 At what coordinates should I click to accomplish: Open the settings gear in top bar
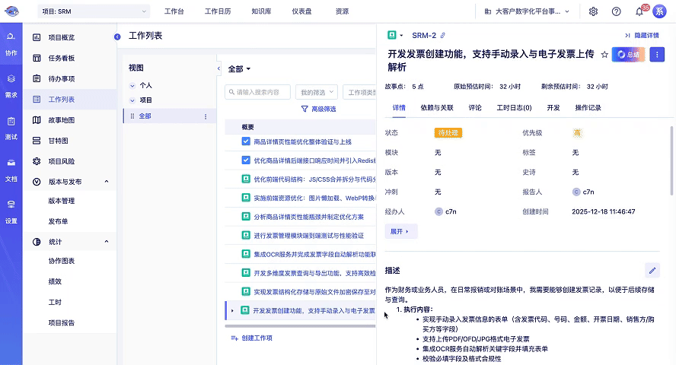594,11
